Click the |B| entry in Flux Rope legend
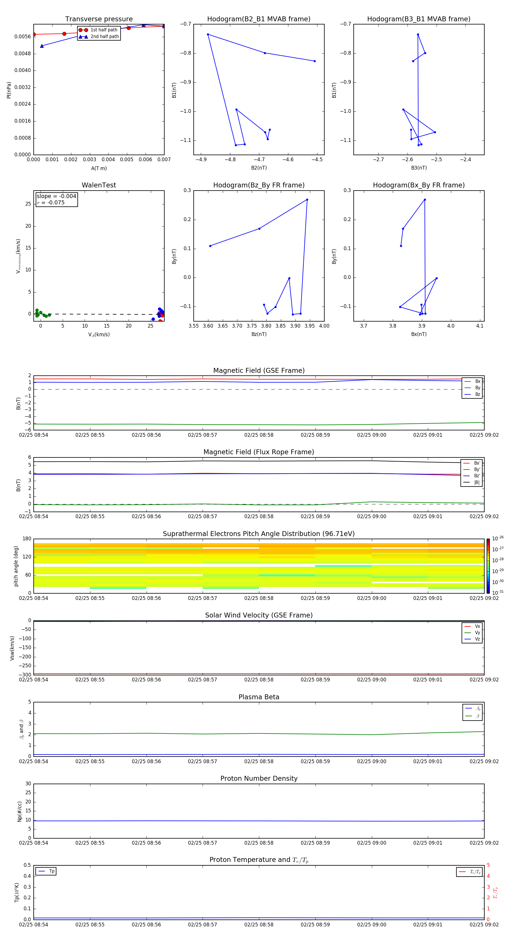 click(x=472, y=482)
